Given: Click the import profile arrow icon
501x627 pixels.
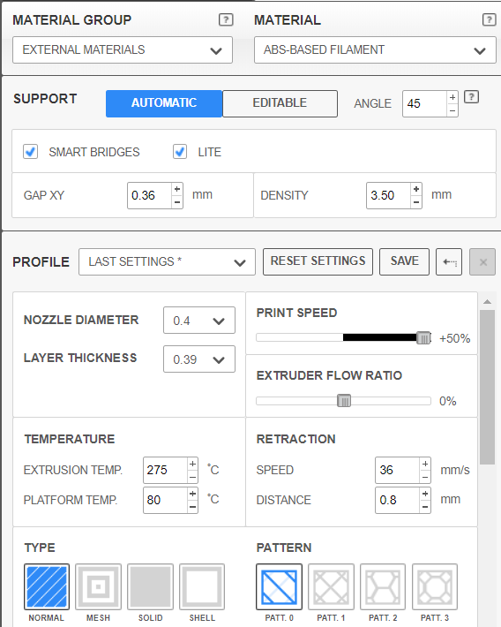Looking at the screenshot, I should point(449,262).
